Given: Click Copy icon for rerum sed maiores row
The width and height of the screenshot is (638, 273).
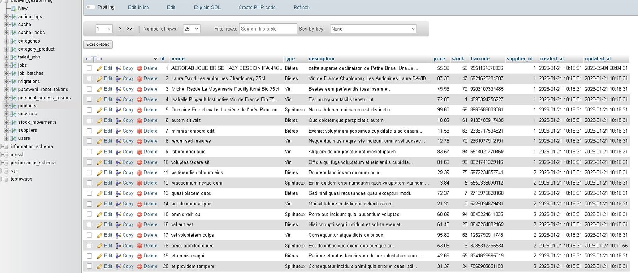Looking at the screenshot, I should (x=118, y=141).
